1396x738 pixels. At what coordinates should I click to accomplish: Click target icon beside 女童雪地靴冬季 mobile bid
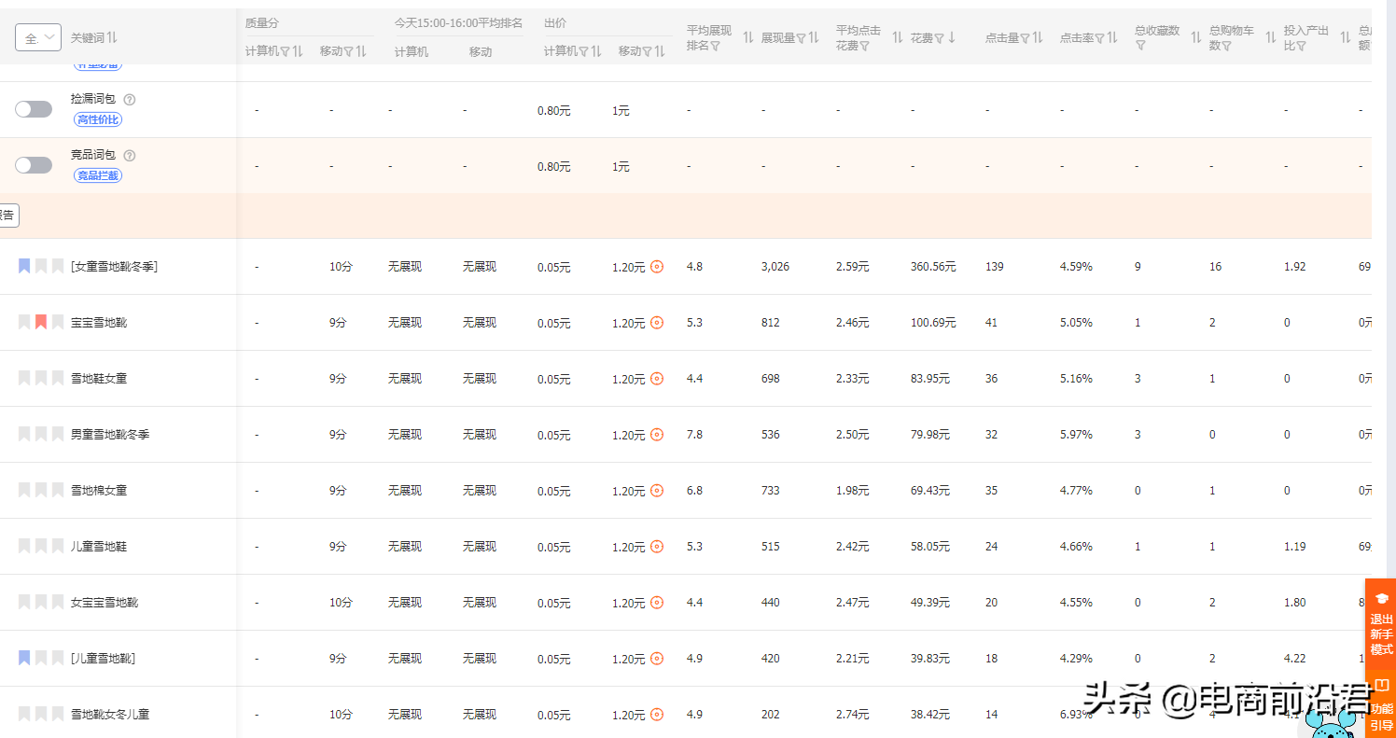point(657,267)
